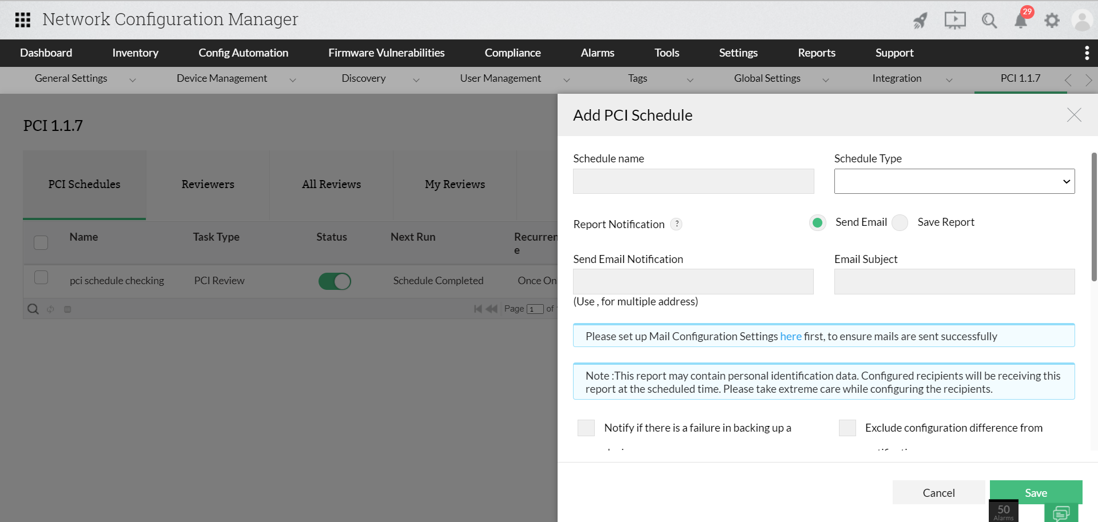Open the apps grid icon beside the title
The width and height of the screenshot is (1098, 522).
[22, 20]
